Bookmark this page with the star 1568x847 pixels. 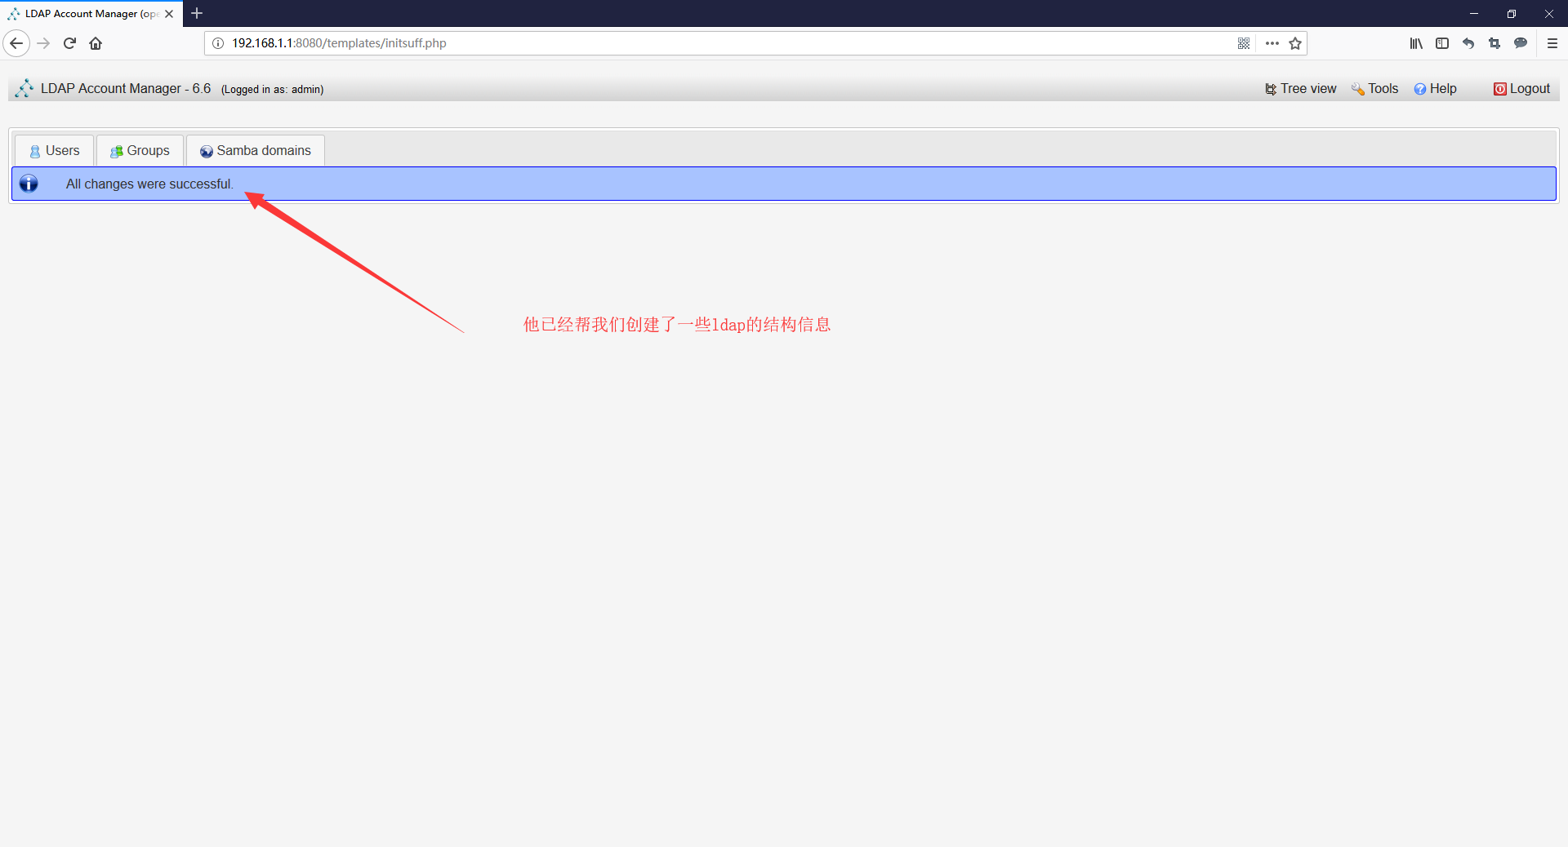tap(1295, 43)
